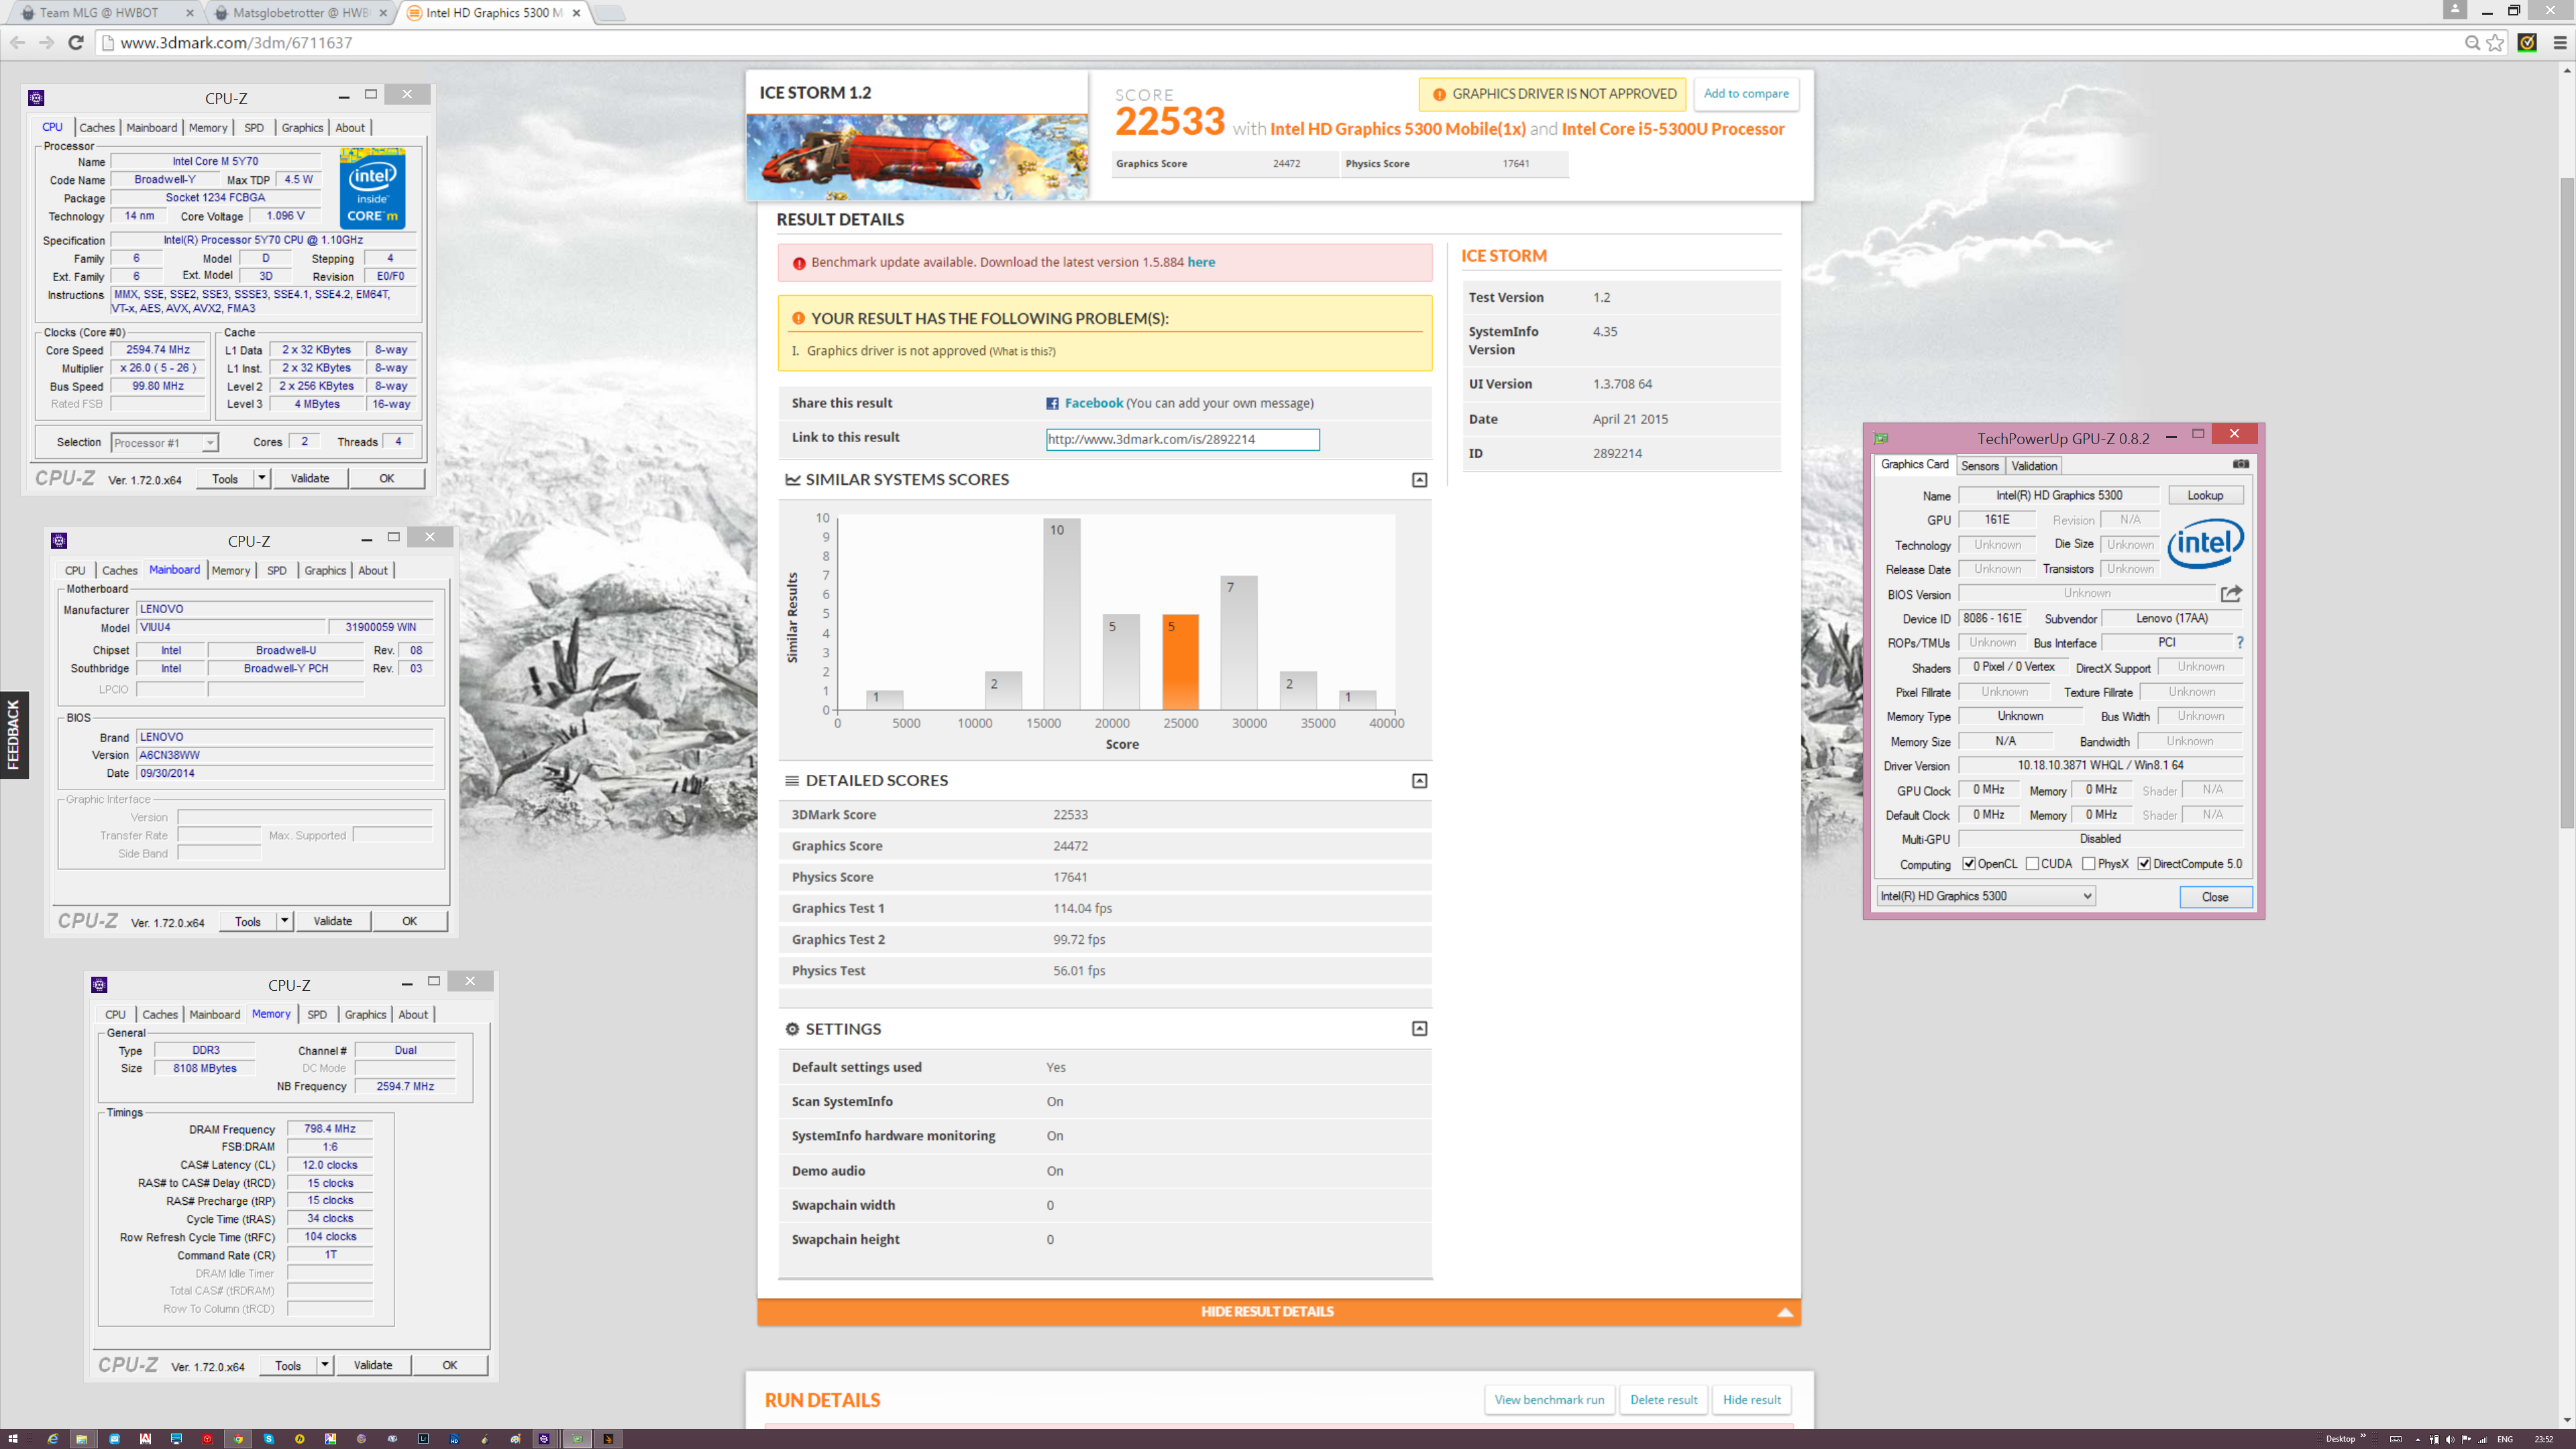Bookmark this page with the star icon

[x=2496, y=42]
